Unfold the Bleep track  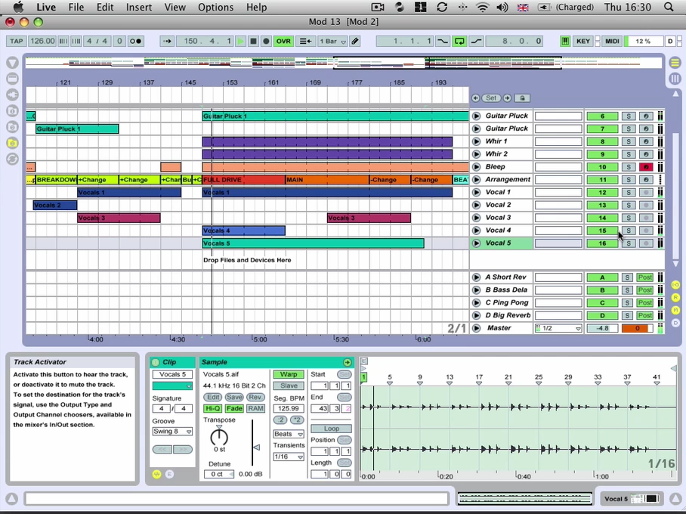click(x=477, y=167)
